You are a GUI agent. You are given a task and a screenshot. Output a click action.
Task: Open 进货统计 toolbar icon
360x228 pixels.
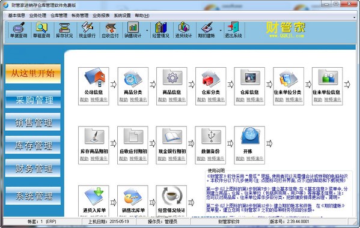coord(183,30)
